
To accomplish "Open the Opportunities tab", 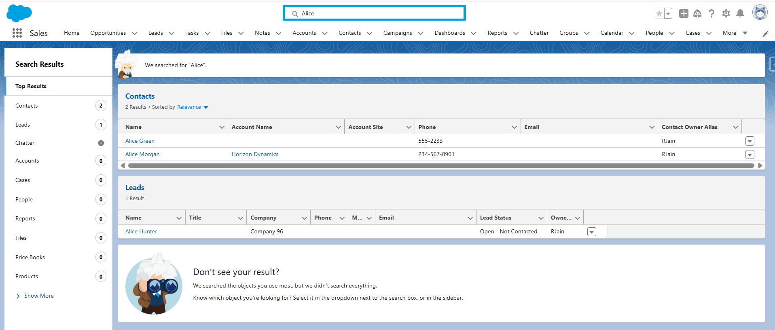I will tap(108, 33).
